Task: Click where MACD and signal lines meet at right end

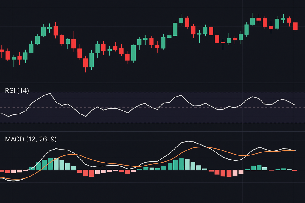Action: [x=295, y=151]
